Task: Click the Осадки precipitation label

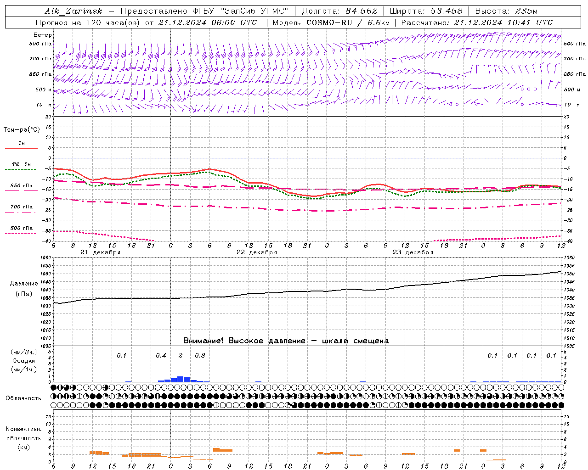Action: coord(24,361)
